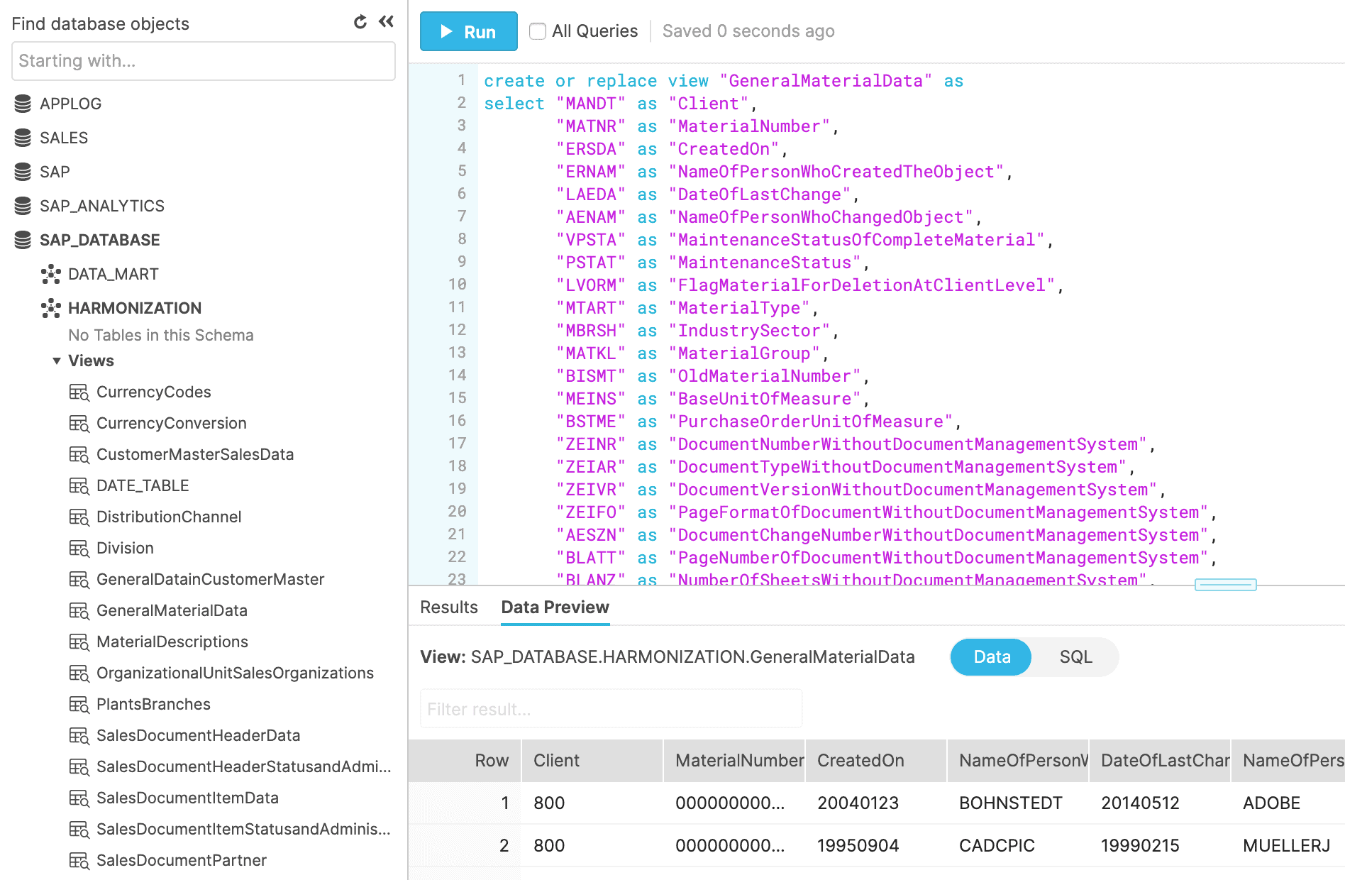This screenshot has width=1345, height=880.
Task: Click the CurrencyCodes view icon
Action: coord(79,392)
